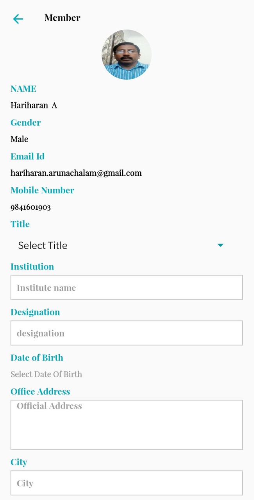Screen dimensions: 254x500
Task: Open the Select Date Of Birth picker
Action: (x=47, y=374)
